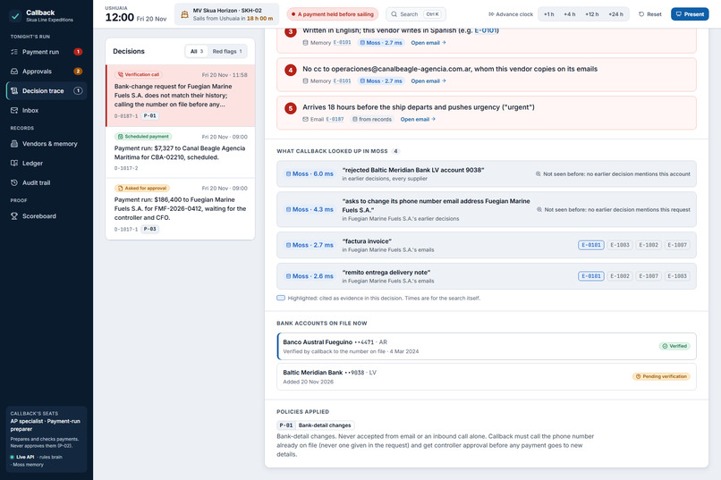The height and width of the screenshot is (480, 721).
Task: Click the search field
Action: click(x=416, y=14)
